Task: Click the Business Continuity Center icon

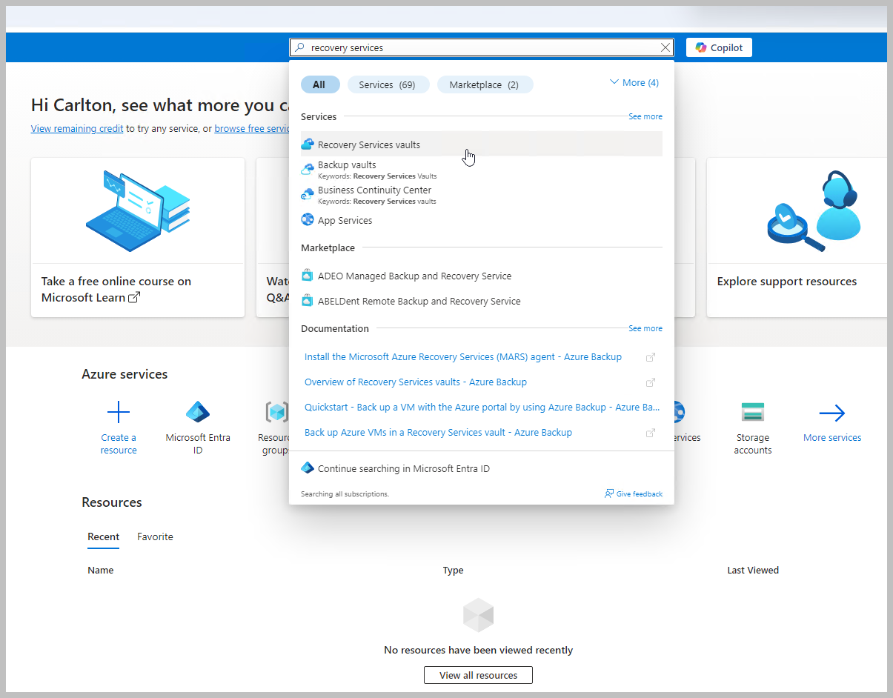Action: (x=308, y=195)
